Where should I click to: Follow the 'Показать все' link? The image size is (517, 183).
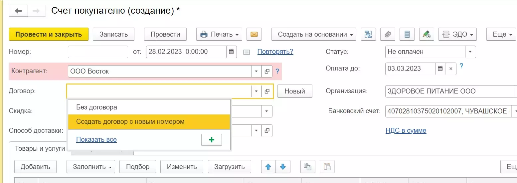point(96,140)
